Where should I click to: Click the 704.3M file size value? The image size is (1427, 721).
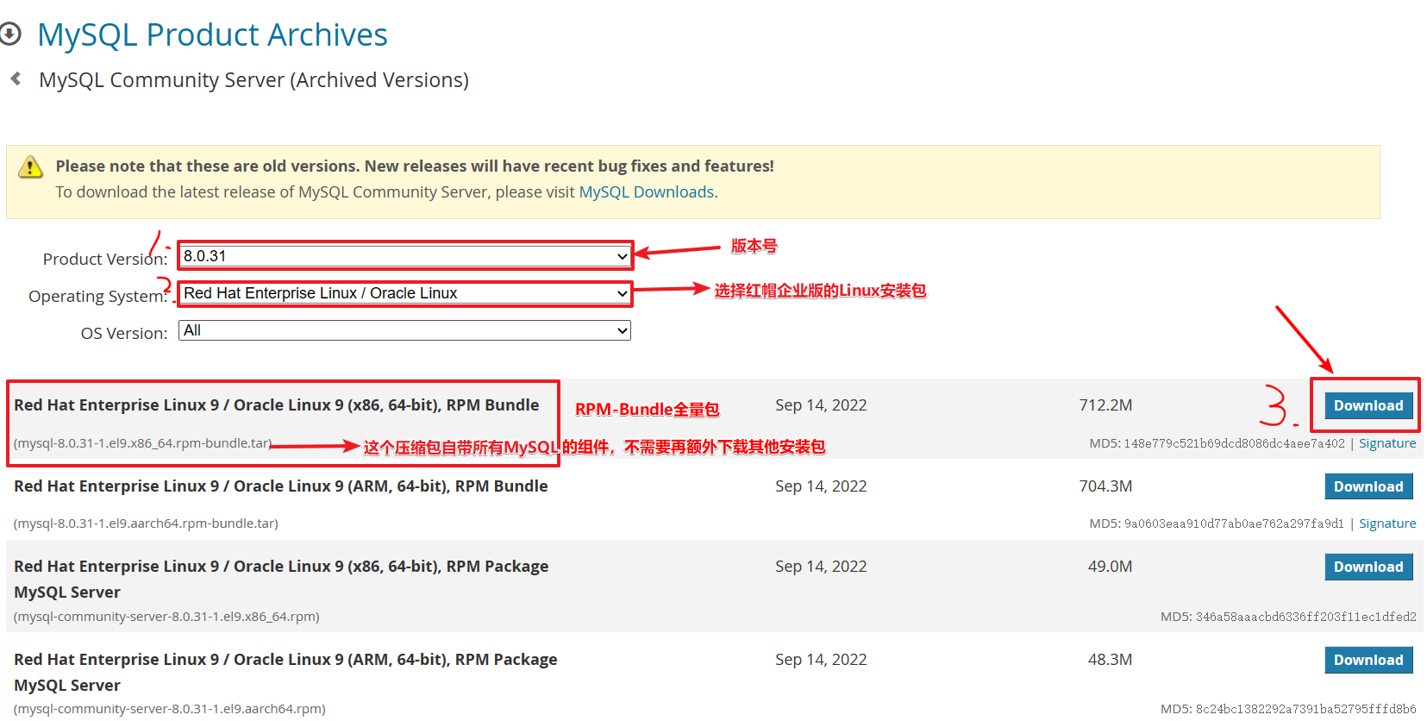[x=1105, y=486]
